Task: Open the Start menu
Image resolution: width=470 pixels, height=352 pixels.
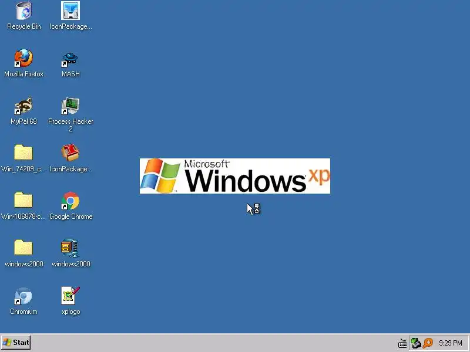Action: pos(16,343)
